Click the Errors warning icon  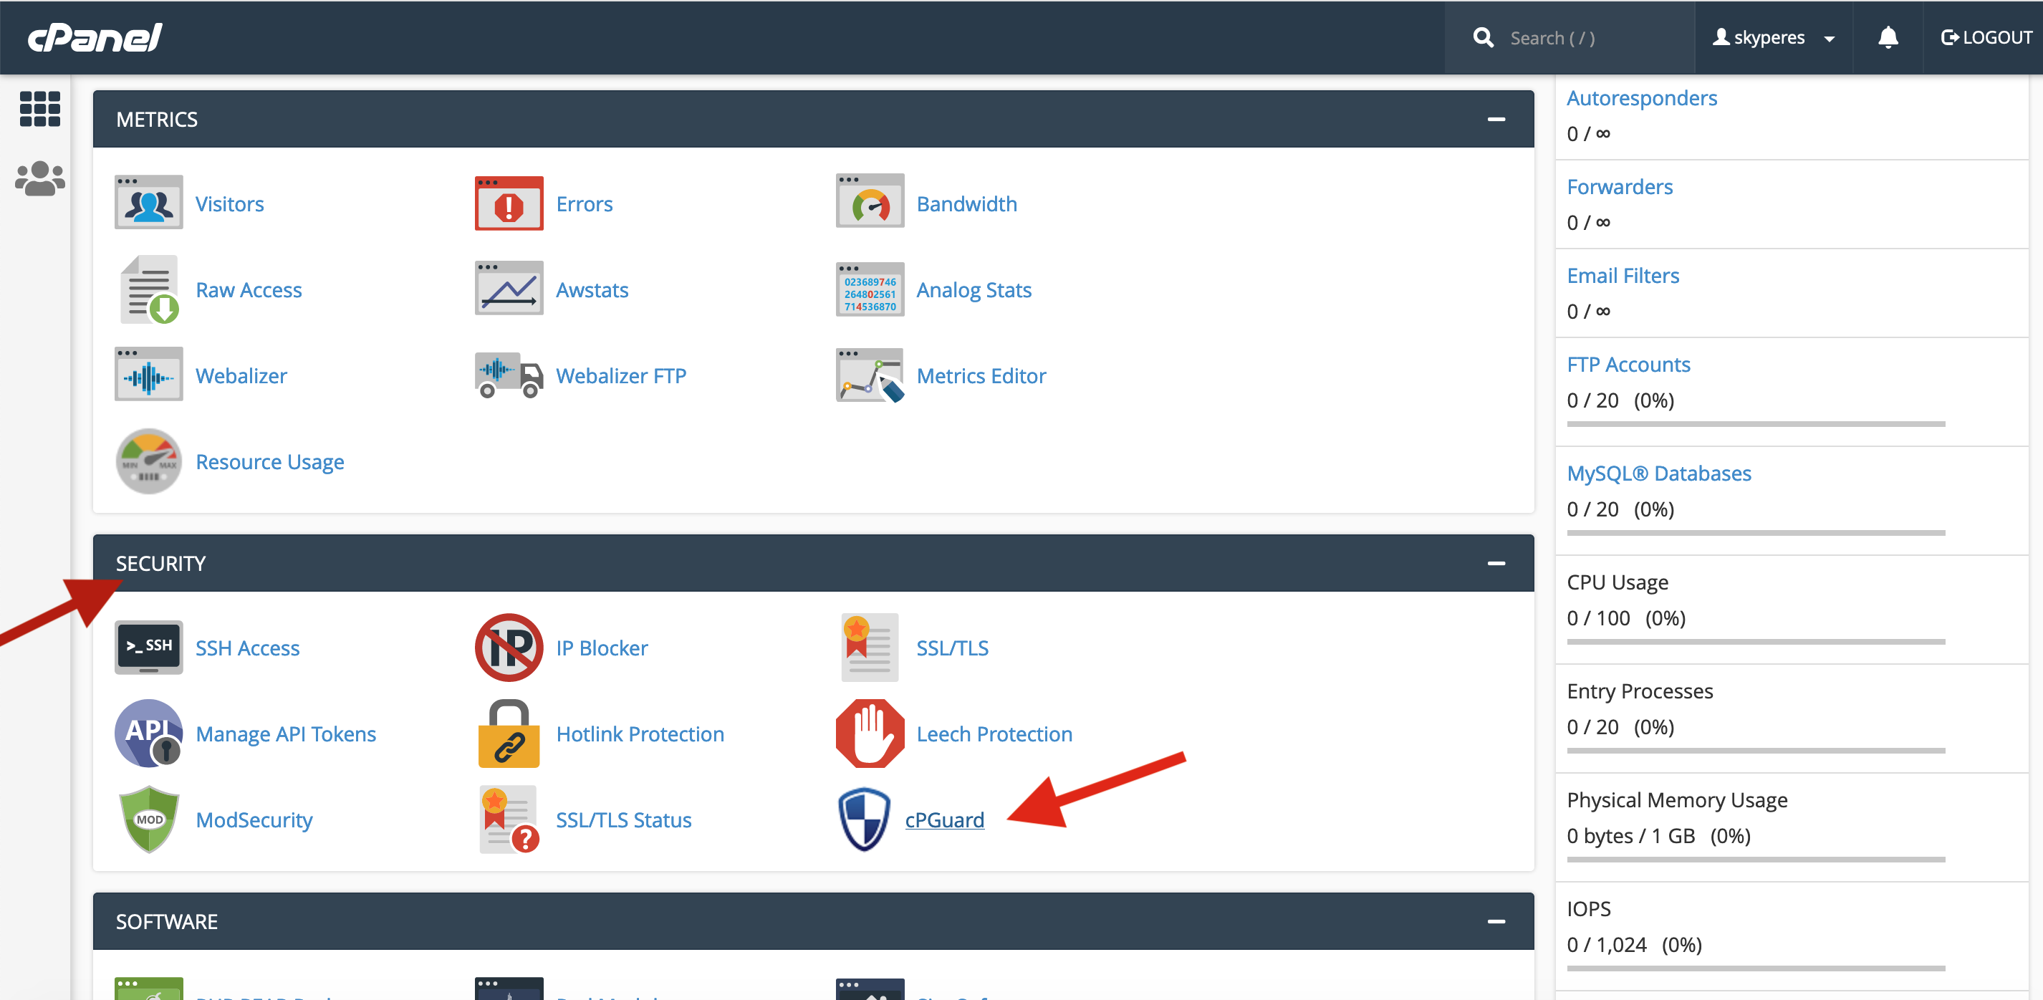pos(509,203)
